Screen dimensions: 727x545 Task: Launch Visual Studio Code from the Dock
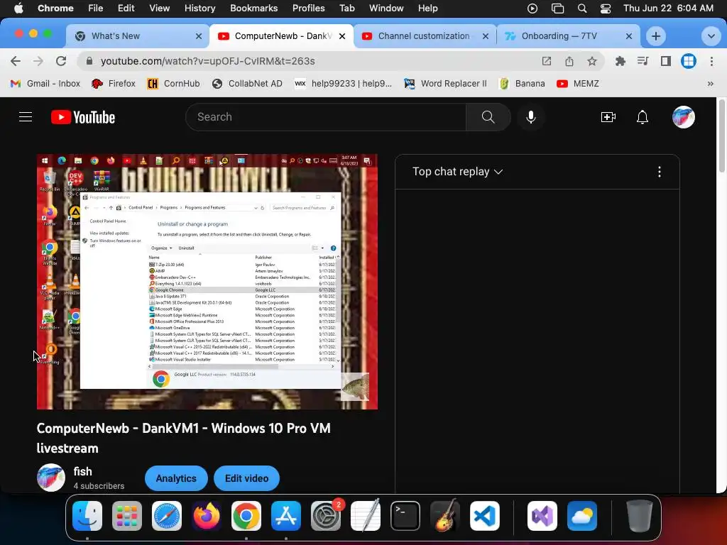(485, 516)
